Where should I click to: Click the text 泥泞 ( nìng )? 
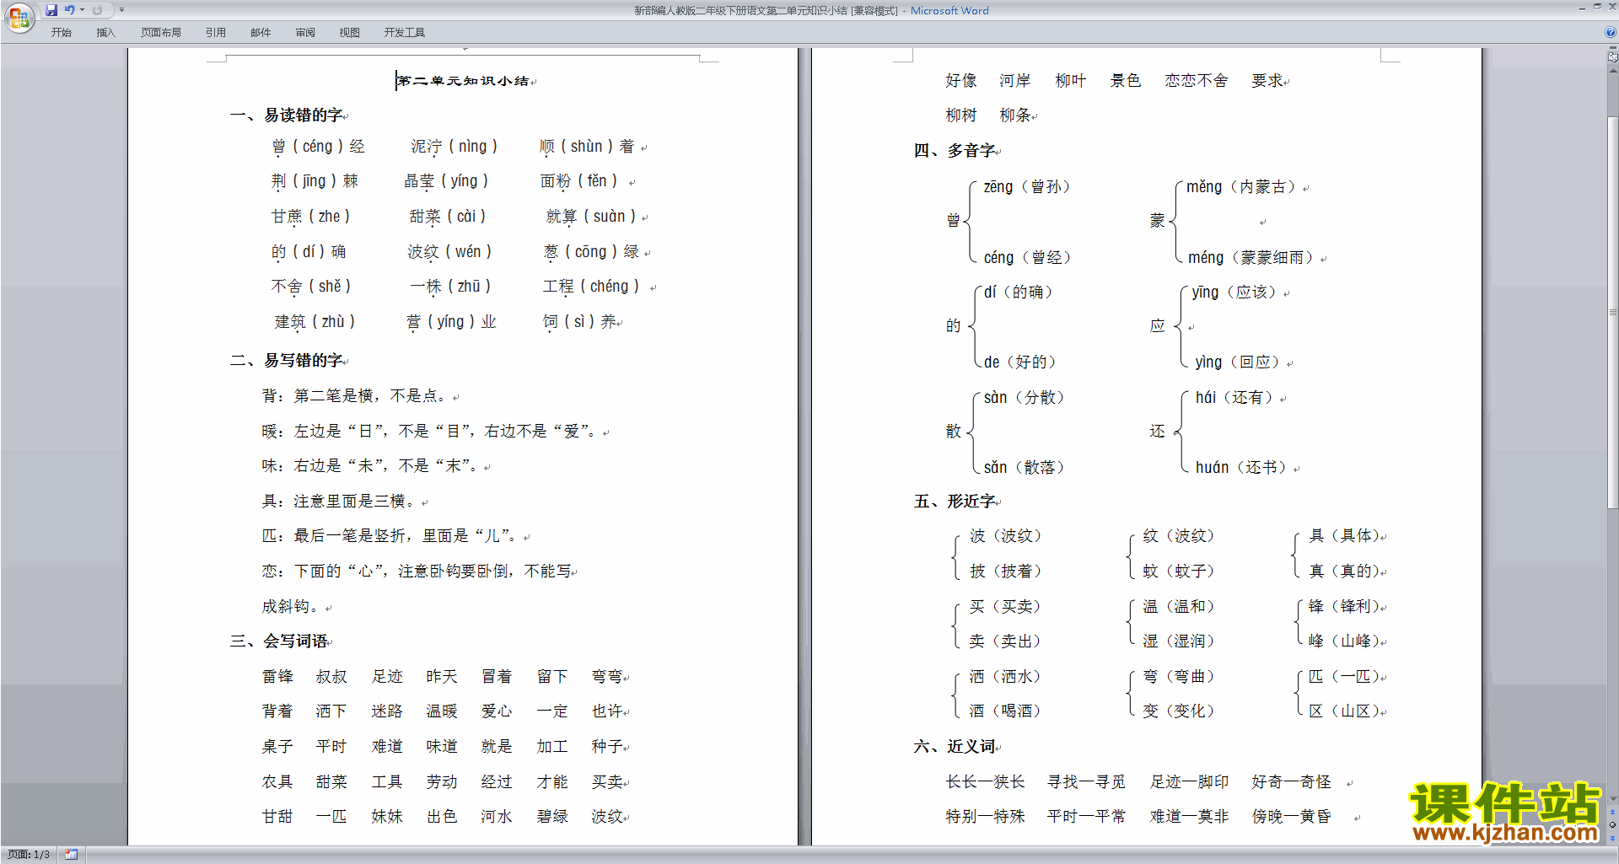(x=454, y=147)
